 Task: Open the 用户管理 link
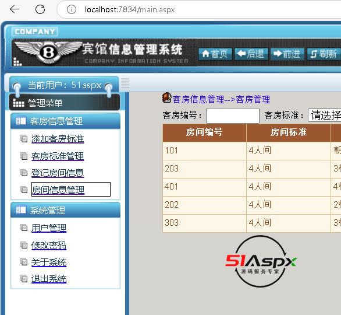[x=49, y=228]
